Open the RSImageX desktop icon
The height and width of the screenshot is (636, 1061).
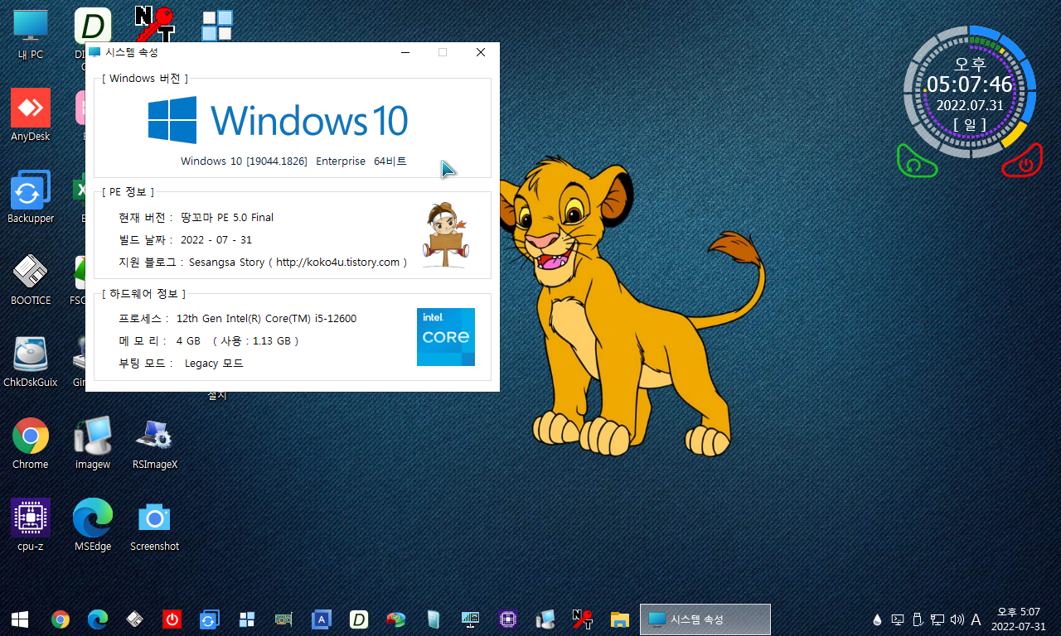[155, 443]
